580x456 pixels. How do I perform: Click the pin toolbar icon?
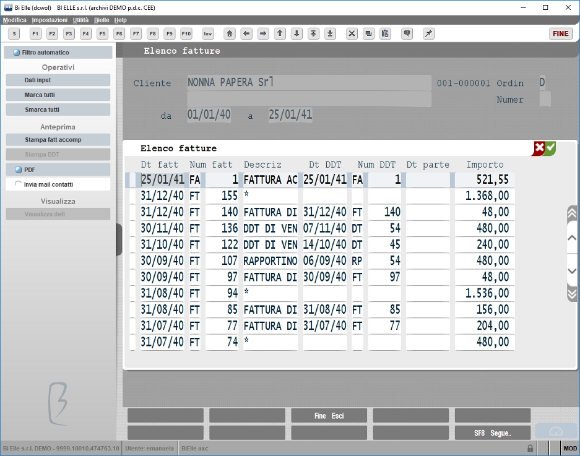[x=428, y=33]
